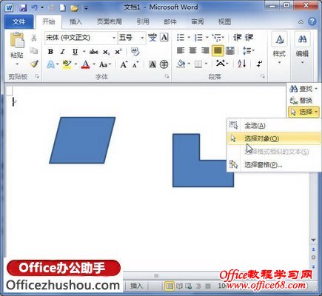The image size is (322, 296).
Task: Click the open folder icon in title bar
Action: tap(74, 8)
